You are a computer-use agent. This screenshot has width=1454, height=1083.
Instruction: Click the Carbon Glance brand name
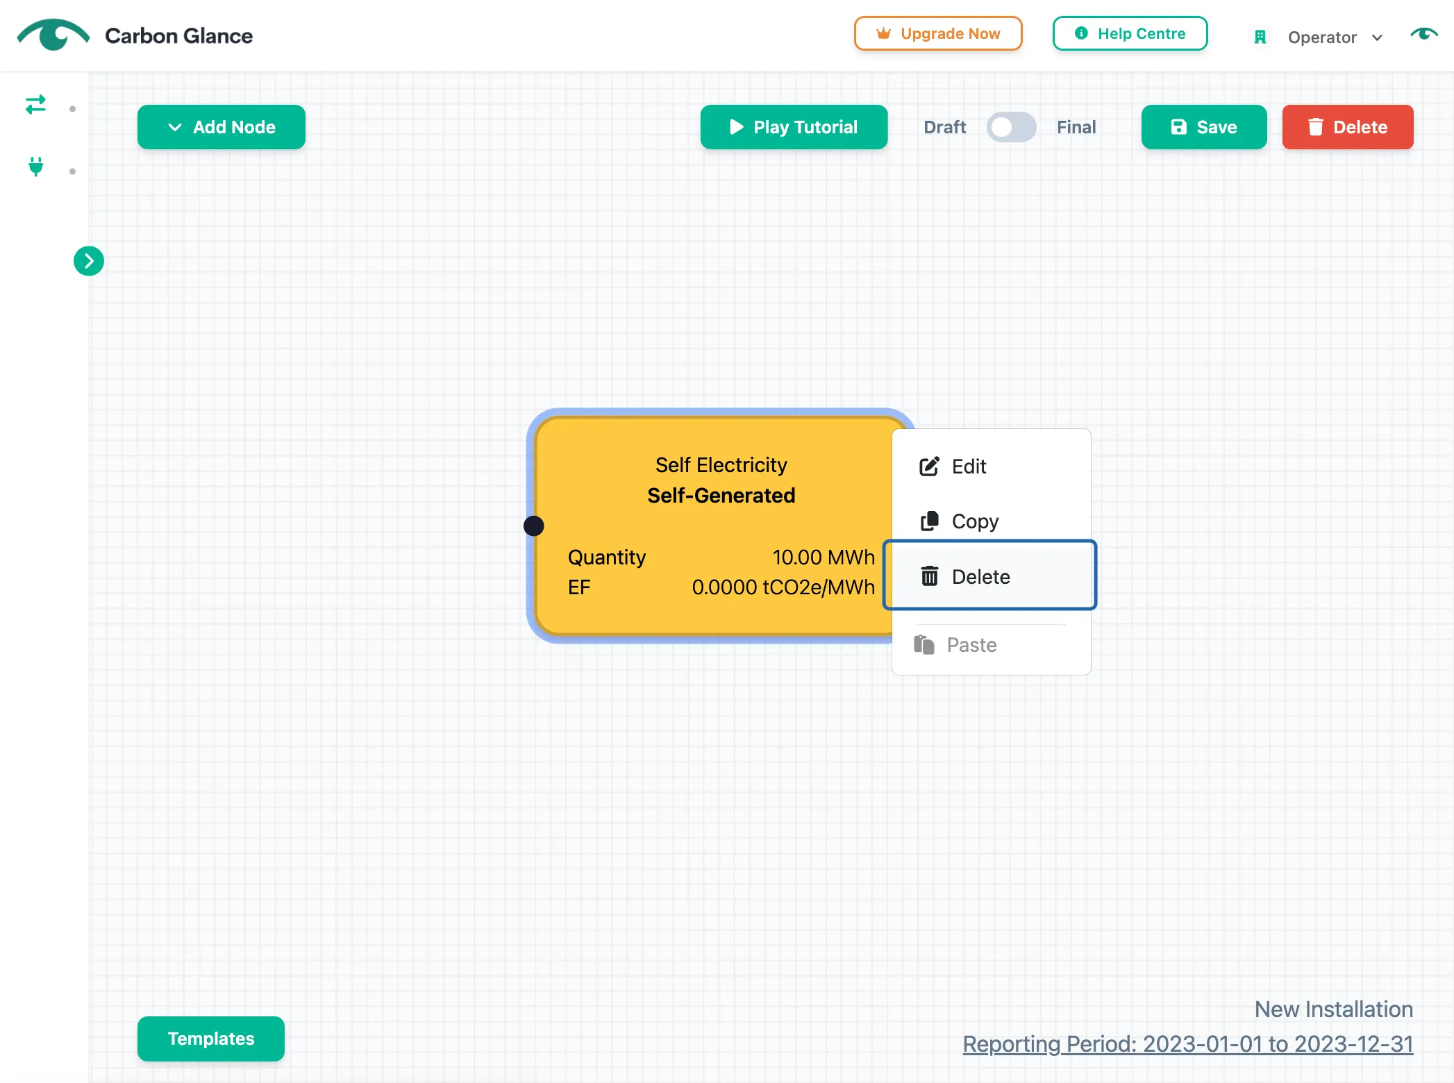(178, 36)
